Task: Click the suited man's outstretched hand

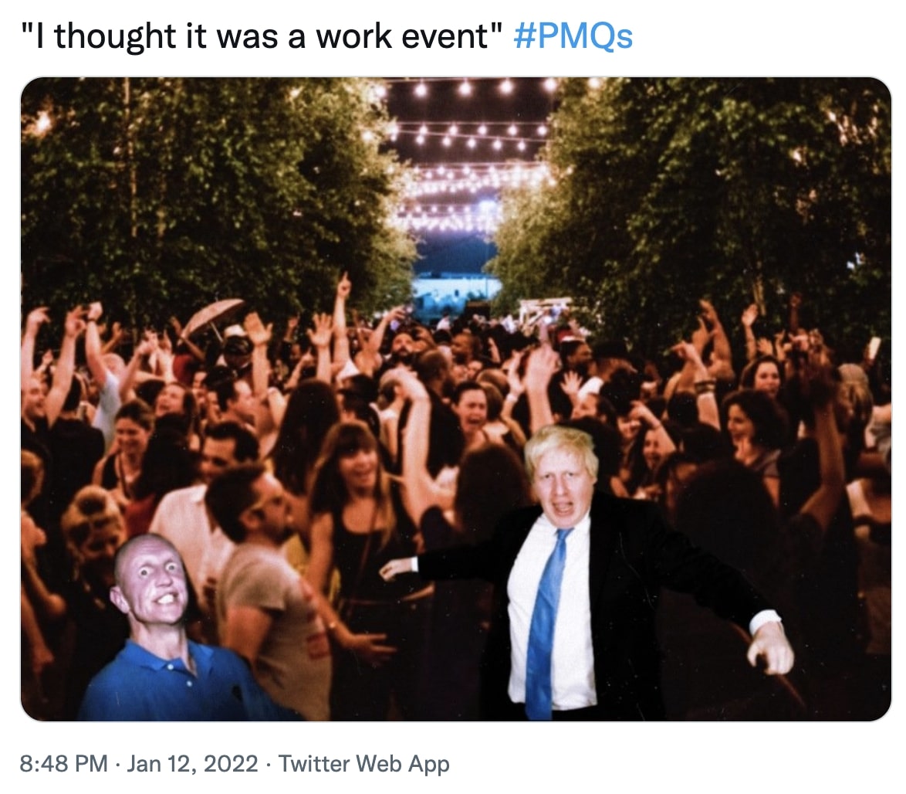Action: pyautogui.click(x=772, y=648)
